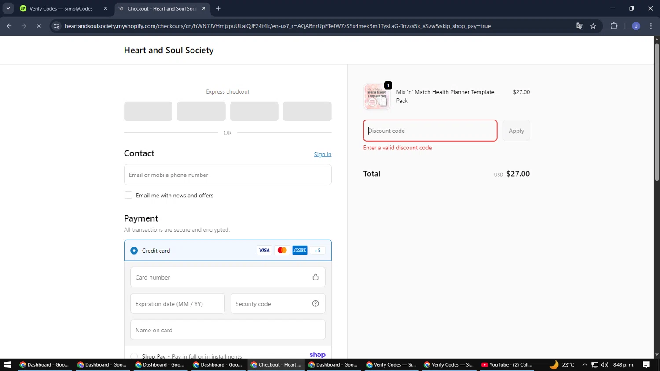Open first Verify Codes taskbar item
Image resolution: width=660 pixels, height=371 pixels.
pyautogui.click(x=391, y=365)
